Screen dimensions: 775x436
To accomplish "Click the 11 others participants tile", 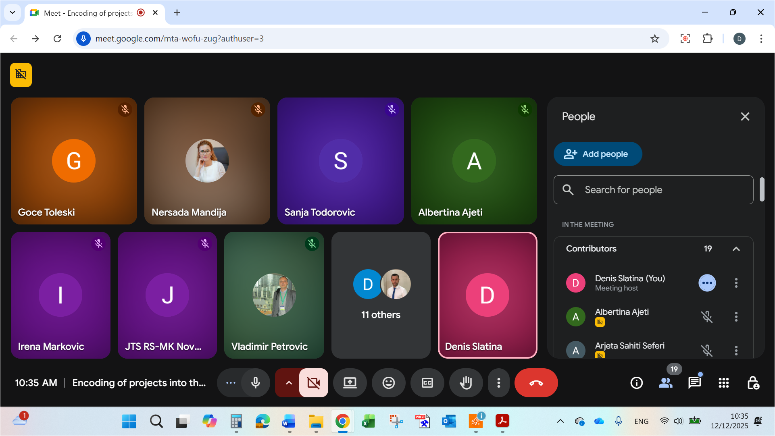I will tap(381, 295).
